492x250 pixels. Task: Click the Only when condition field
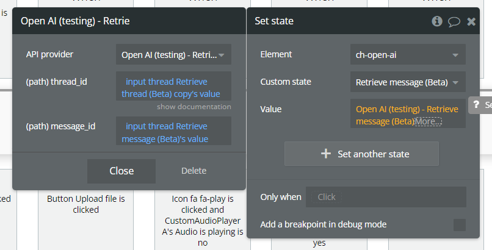(386, 197)
